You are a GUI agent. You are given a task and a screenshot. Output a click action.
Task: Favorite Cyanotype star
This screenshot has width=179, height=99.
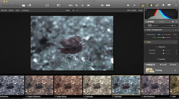pyautogui.click(x=113, y=97)
